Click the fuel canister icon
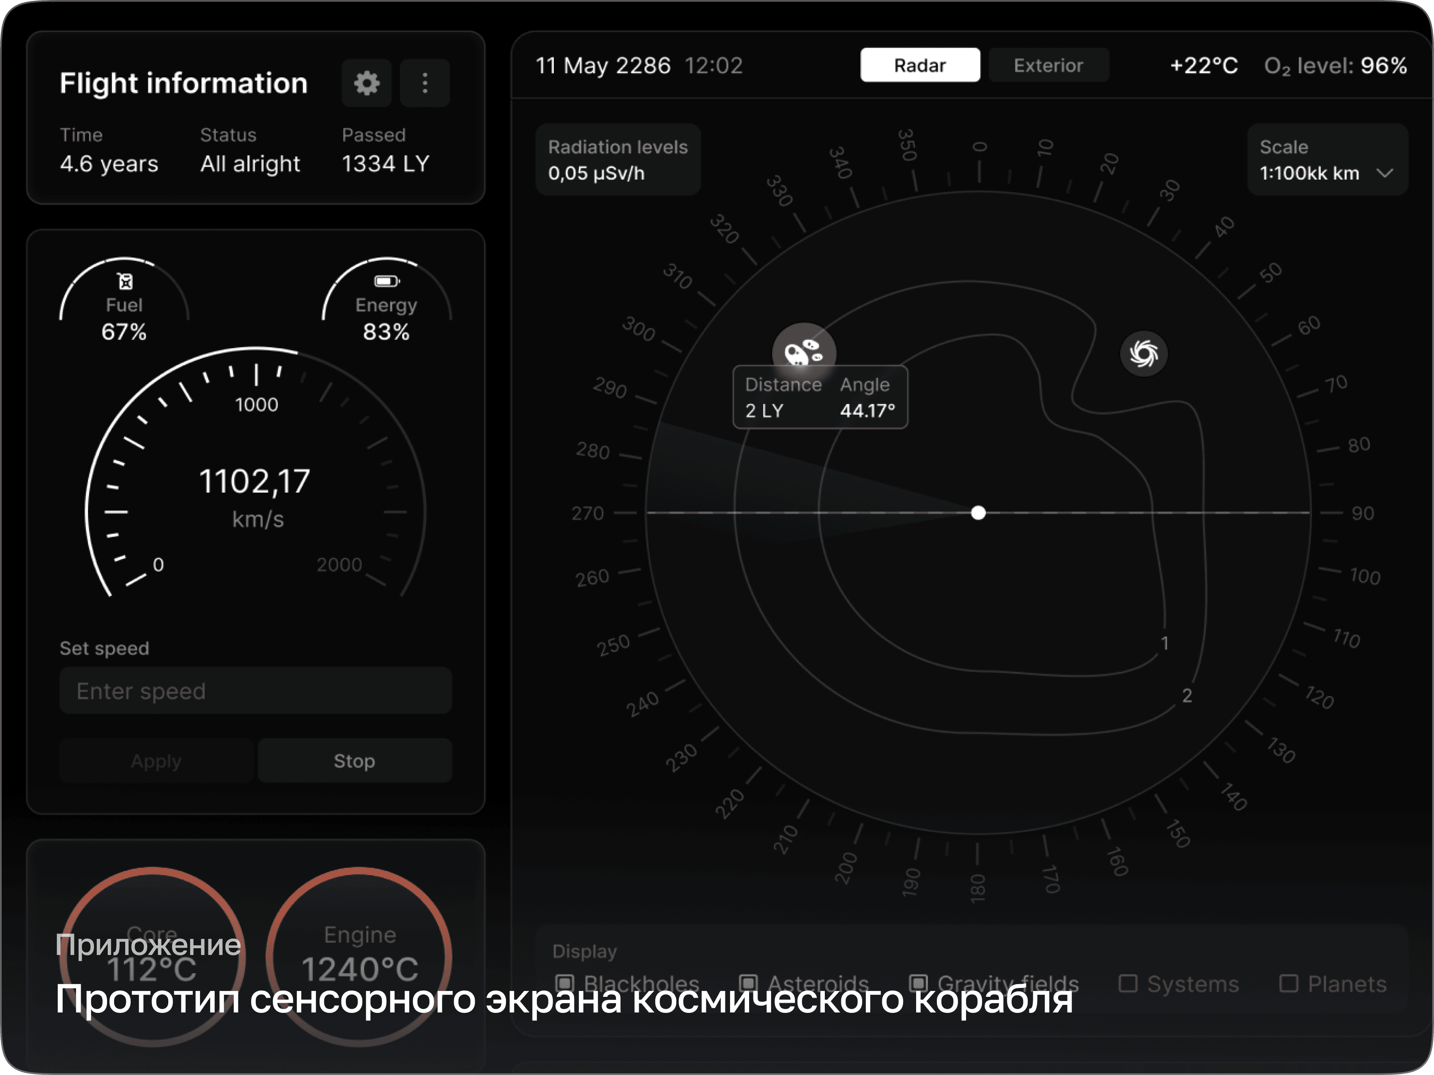 pyautogui.click(x=125, y=281)
